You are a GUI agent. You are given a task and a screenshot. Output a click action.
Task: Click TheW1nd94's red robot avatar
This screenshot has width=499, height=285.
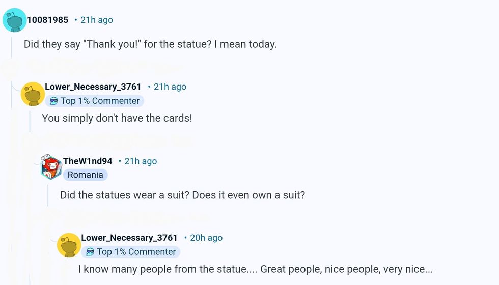pyautogui.click(x=51, y=167)
